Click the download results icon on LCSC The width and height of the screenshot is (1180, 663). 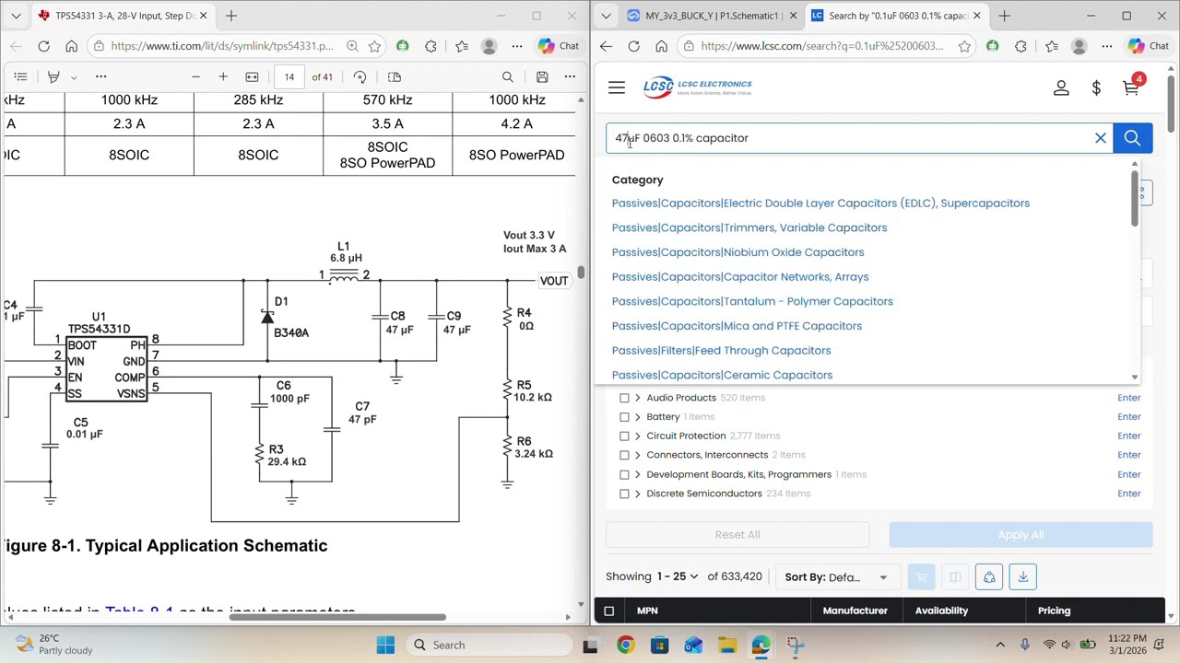tap(1022, 577)
